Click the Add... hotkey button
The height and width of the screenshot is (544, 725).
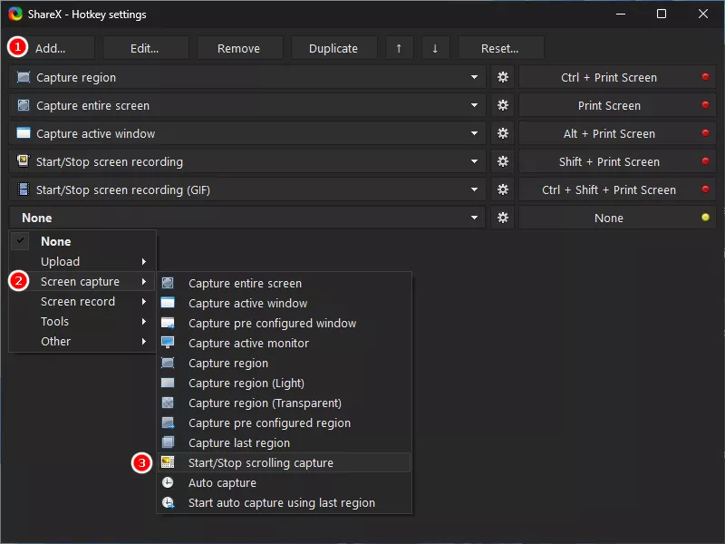pos(51,48)
